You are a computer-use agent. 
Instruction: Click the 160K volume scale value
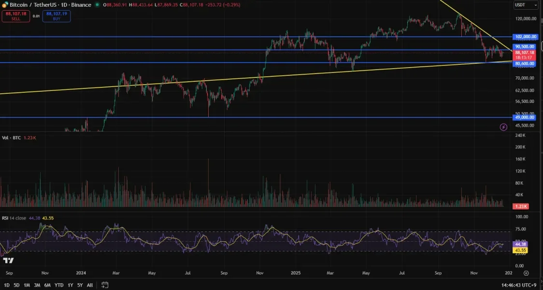(520, 159)
